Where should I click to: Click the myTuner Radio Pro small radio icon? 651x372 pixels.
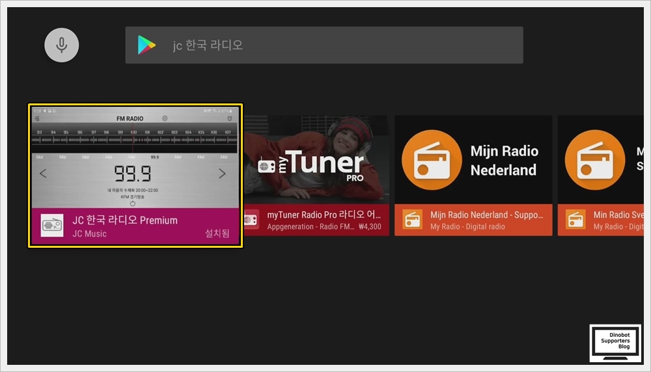point(251,220)
